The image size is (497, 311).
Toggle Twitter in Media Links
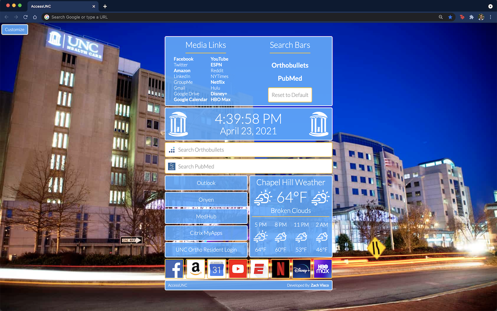pos(181,65)
